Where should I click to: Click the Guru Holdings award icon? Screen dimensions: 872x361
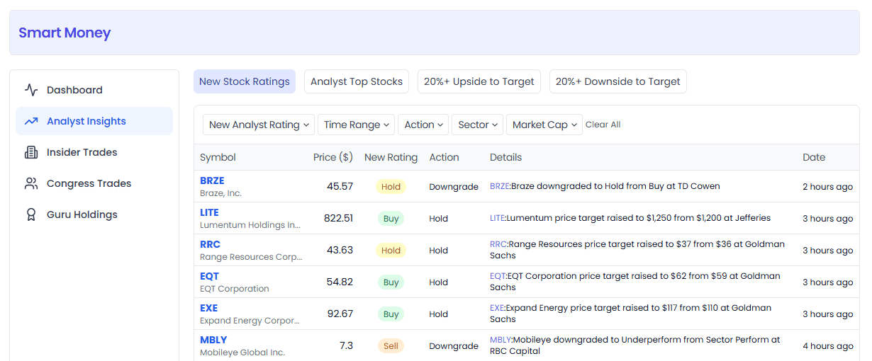pos(31,214)
